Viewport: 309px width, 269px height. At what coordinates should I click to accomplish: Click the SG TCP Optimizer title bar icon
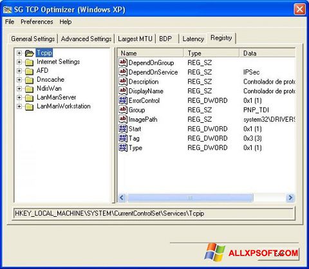point(7,10)
